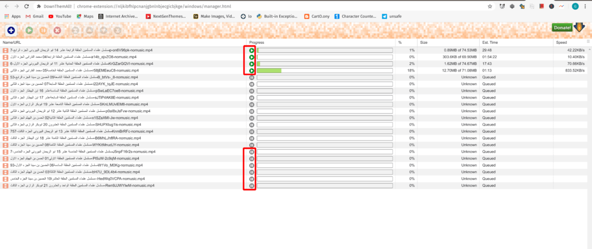Click the Move to Top toolbar icon

tap(75, 30)
